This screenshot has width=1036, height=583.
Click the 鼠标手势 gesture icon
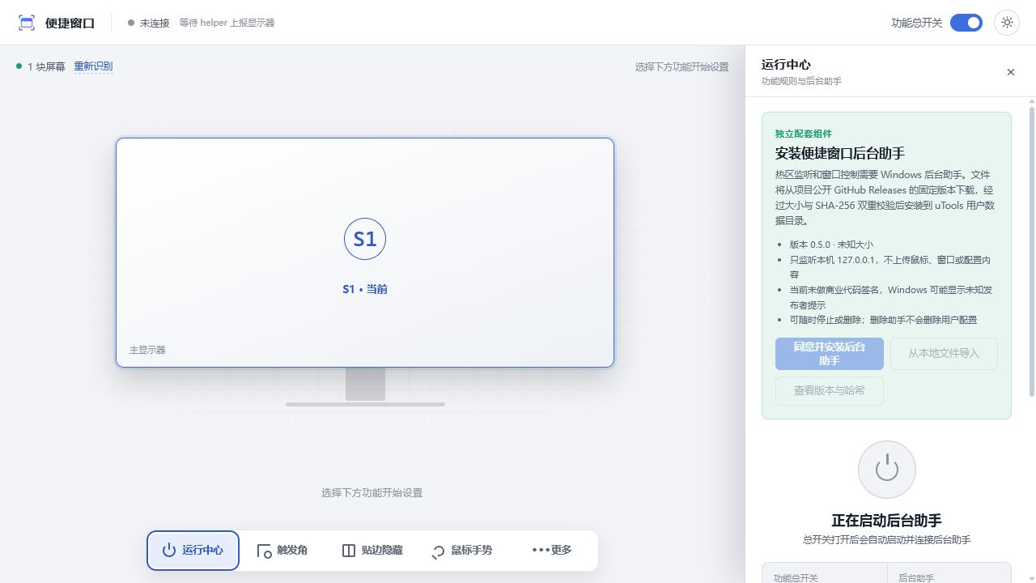[x=438, y=551]
